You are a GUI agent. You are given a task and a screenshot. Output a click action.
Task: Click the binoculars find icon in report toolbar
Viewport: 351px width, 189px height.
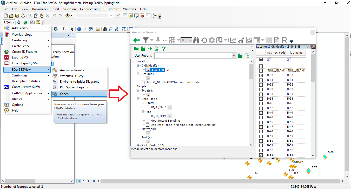click(x=196, y=40)
